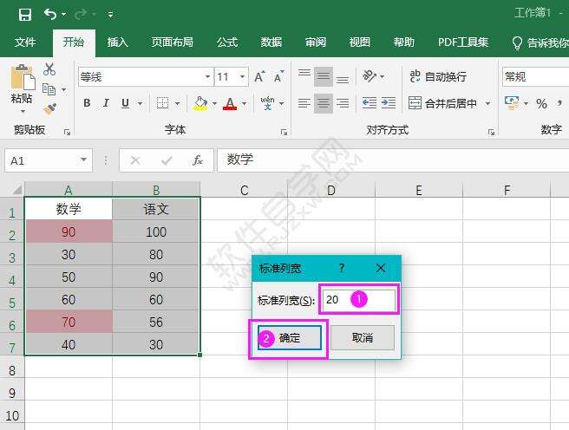569x430 pixels.
Task: Open the Borders dropdown arrow
Action: [x=178, y=104]
